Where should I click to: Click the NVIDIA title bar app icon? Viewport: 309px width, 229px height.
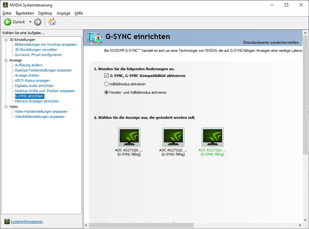(5, 5)
